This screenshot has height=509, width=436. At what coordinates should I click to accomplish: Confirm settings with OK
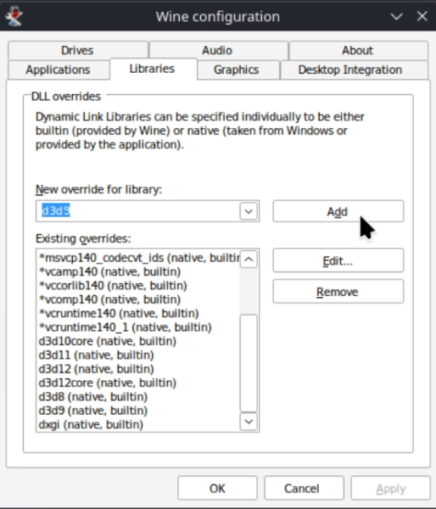tap(217, 489)
